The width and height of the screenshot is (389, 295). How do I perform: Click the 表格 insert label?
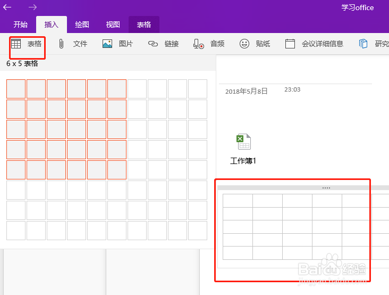pos(35,44)
